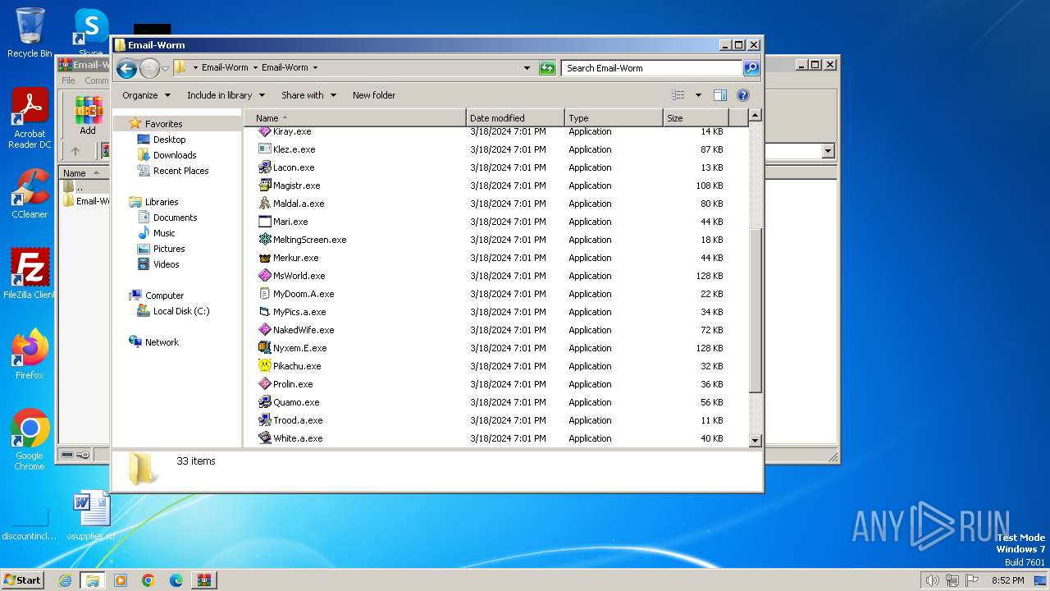Select Libraries in navigation pane
The height and width of the screenshot is (591, 1050).
pyautogui.click(x=162, y=202)
